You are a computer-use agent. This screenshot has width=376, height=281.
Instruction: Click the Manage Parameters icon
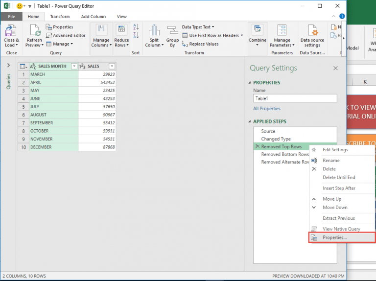tap(282, 31)
